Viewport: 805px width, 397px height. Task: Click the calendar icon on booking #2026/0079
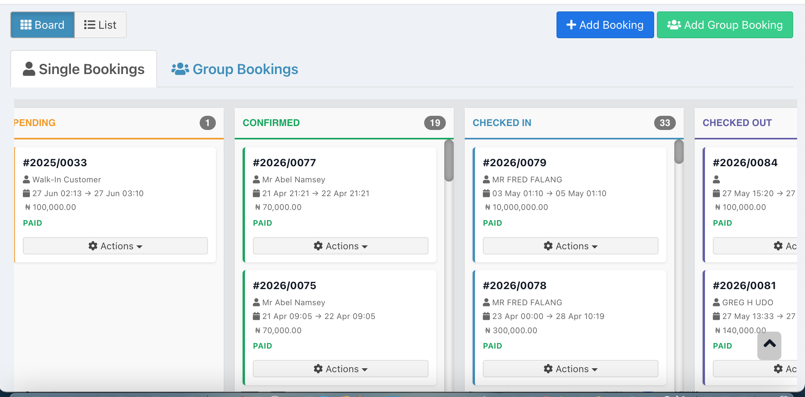coord(486,193)
